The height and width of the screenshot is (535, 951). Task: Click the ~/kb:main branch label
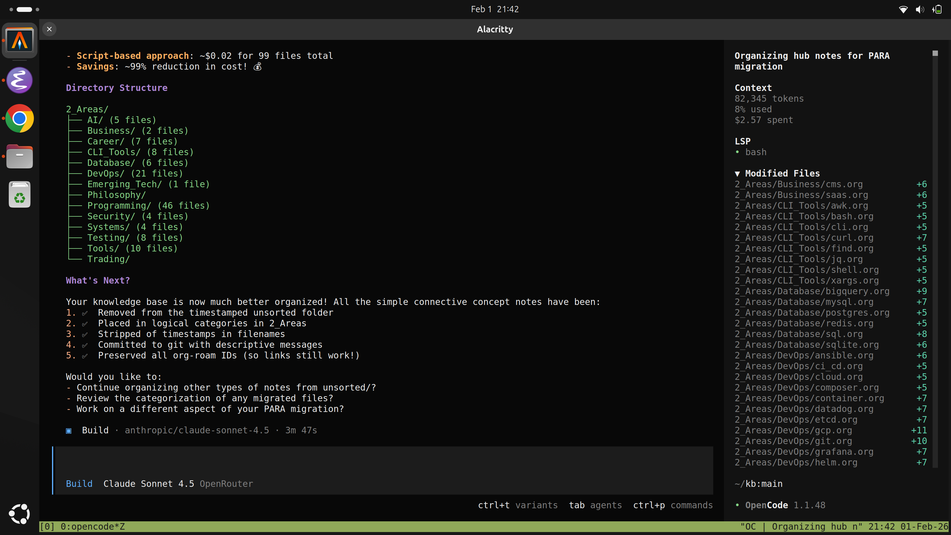(758, 484)
